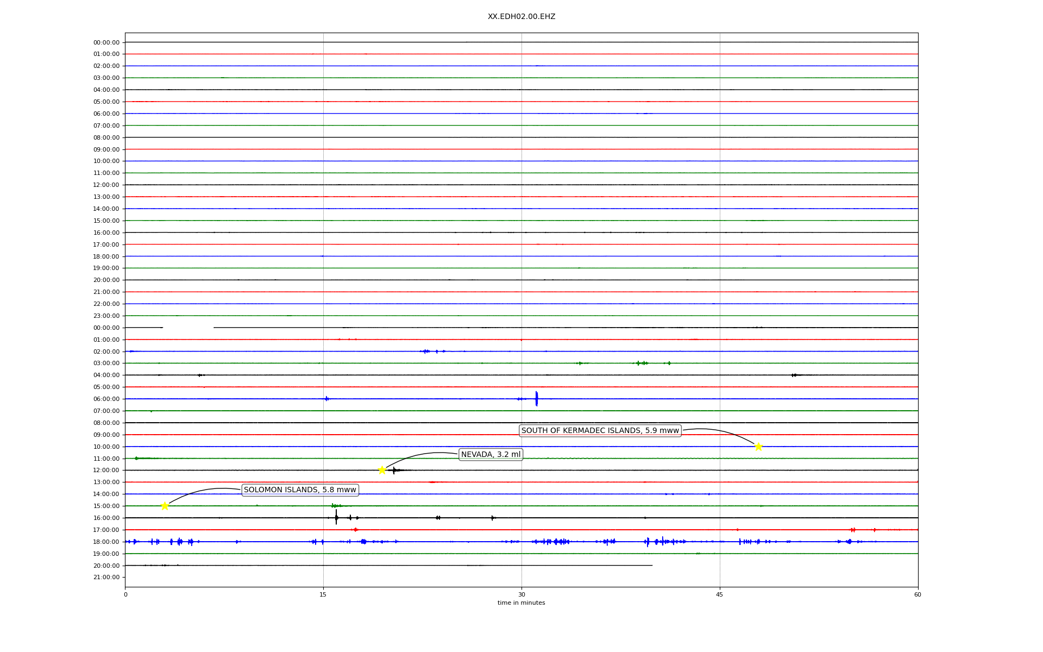The height and width of the screenshot is (652, 1043).
Task: Select the 'NEVADA, 3.2 ml' annotation box
Action: tap(491, 454)
